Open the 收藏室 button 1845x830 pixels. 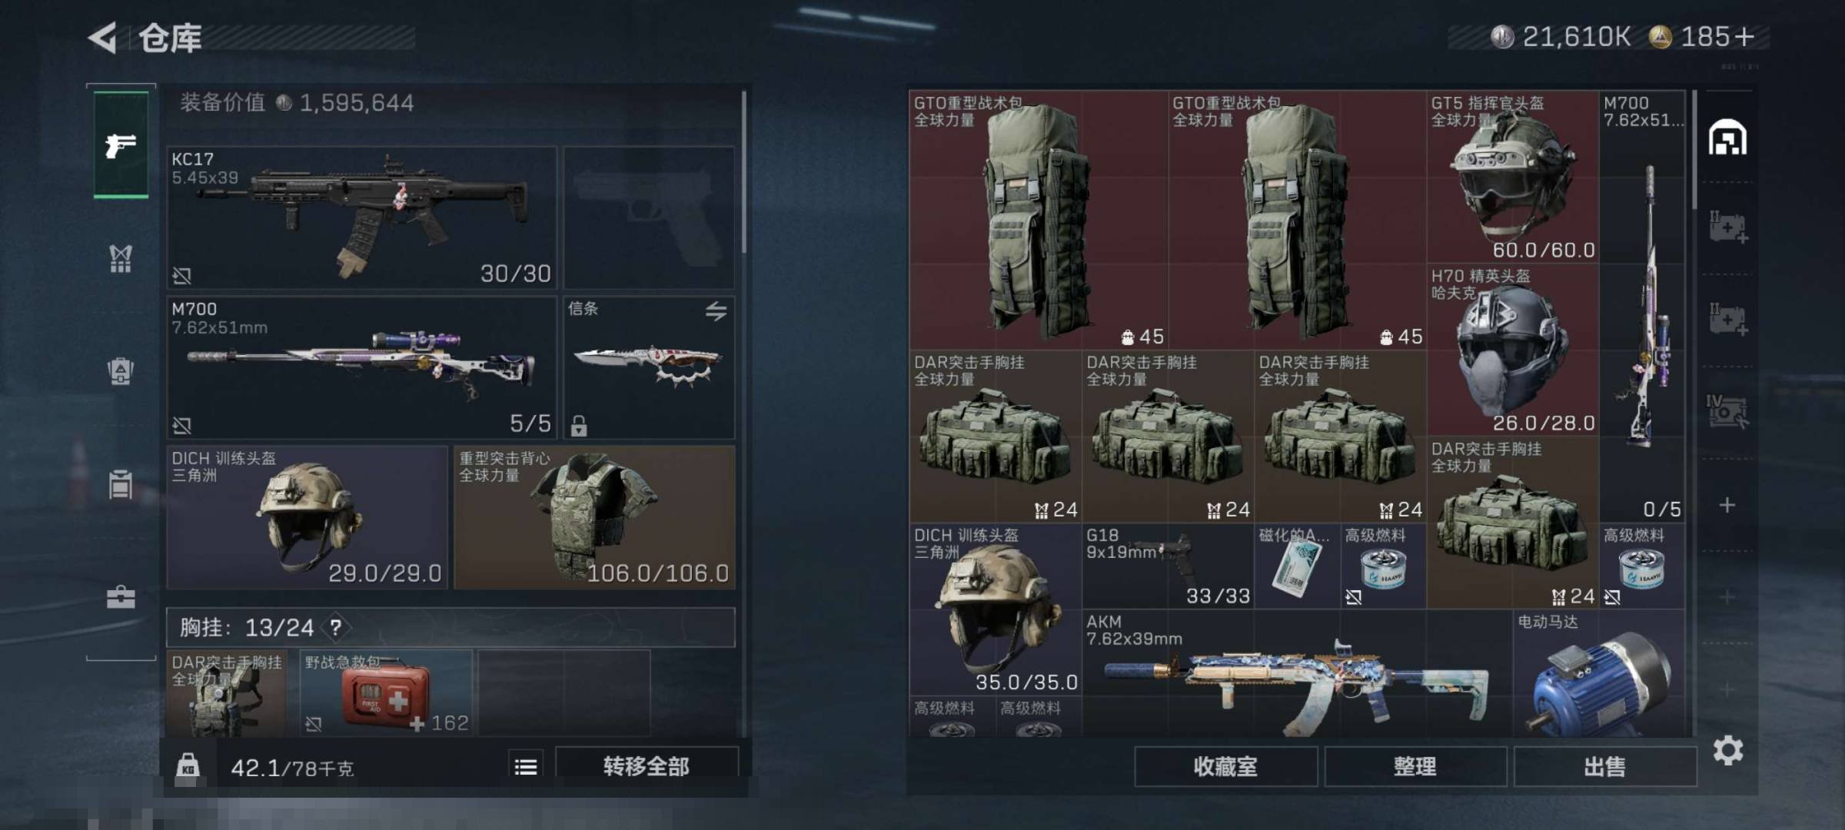tap(1226, 766)
